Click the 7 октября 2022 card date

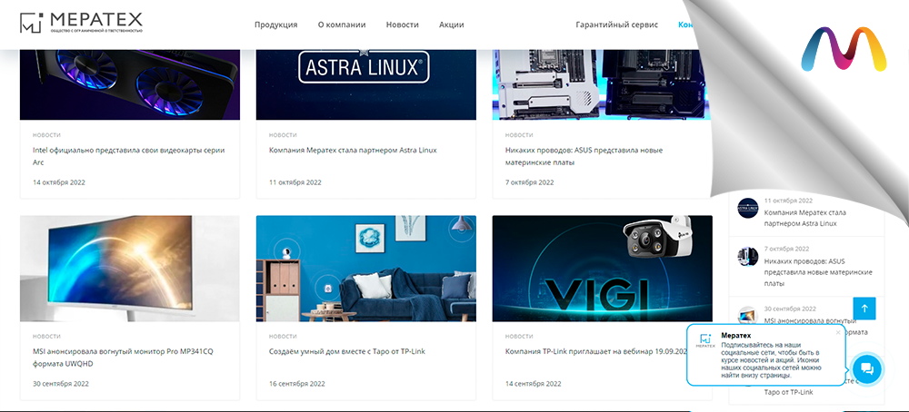point(529,182)
